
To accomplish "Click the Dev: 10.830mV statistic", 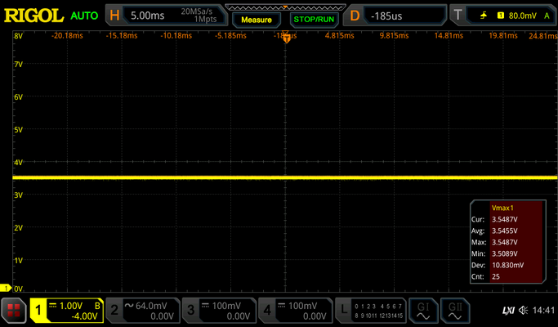I will (508, 265).
